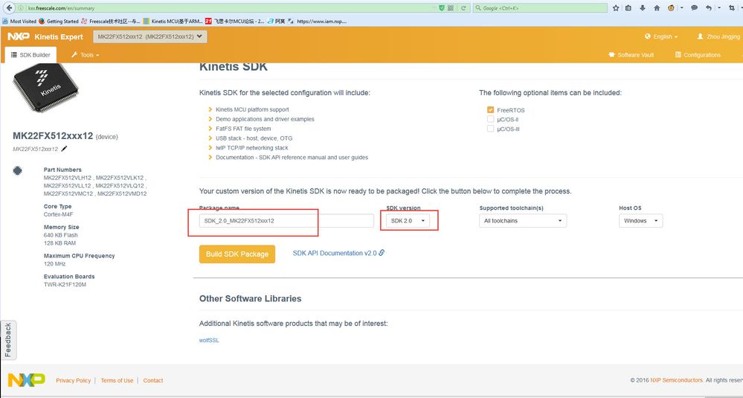The height and width of the screenshot is (398, 743).
Task: Click the browser URL address bar
Action: (x=228, y=8)
